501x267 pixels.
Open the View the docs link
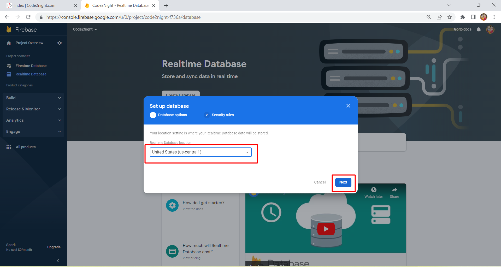(193, 209)
